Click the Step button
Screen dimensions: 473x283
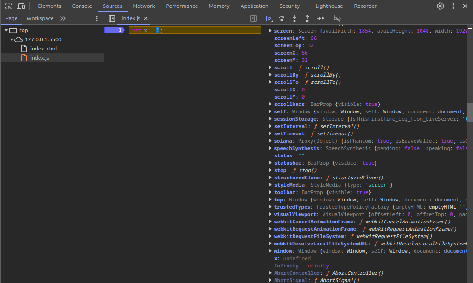point(320,18)
